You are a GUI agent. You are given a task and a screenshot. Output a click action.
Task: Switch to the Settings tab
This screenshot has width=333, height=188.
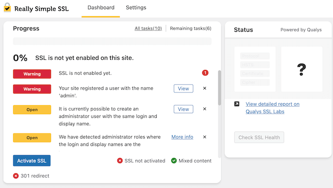coord(136,8)
